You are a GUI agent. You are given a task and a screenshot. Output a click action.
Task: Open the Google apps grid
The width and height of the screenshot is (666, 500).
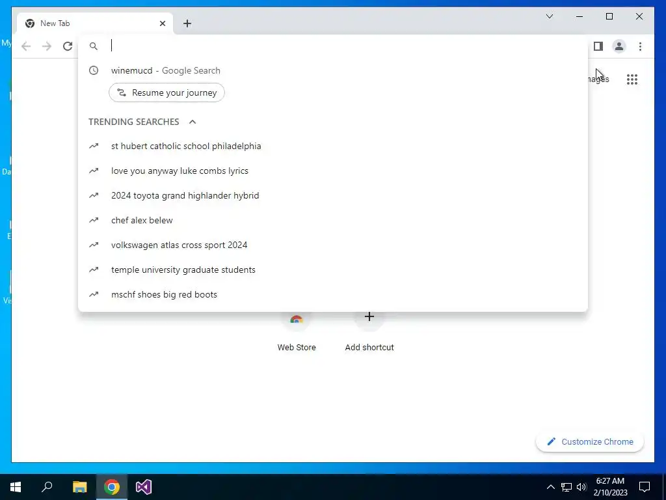pos(632,79)
